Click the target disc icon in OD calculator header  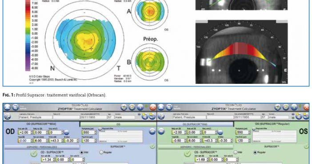pos(132,107)
